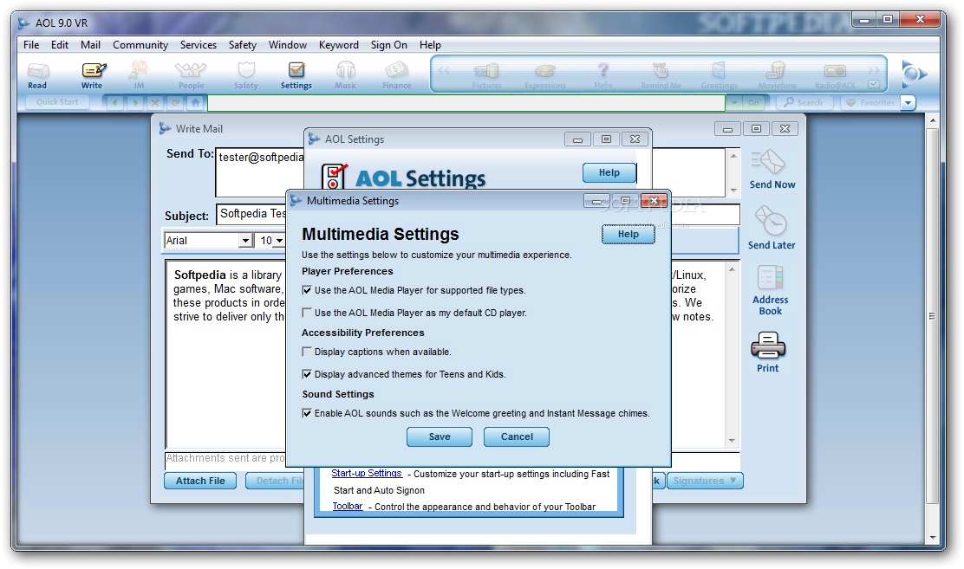Disable Enable AOL sounds checkbox
The height and width of the screenshot is (569, 964).
[x=307, y=413]
